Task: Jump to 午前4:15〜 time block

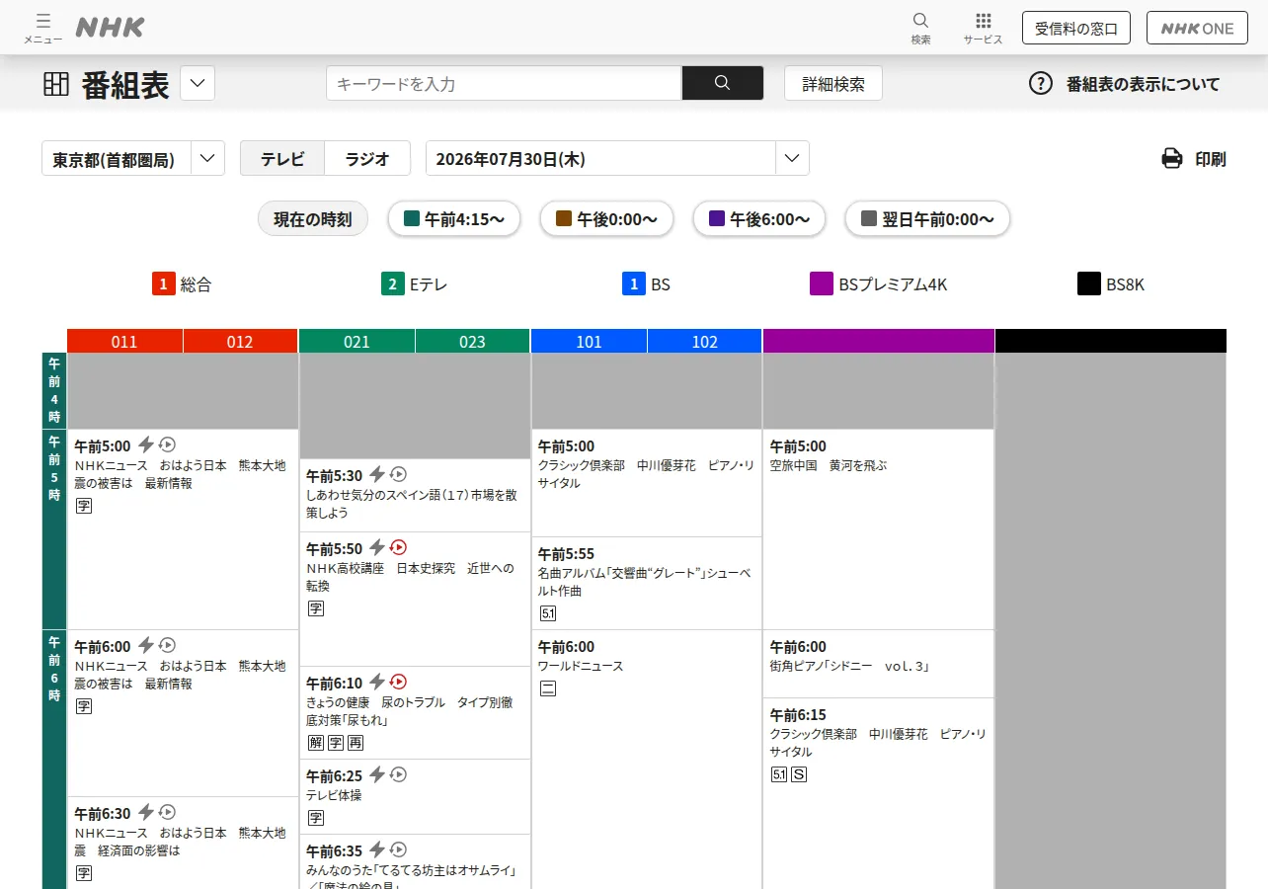Action: (x=453, y=219)
